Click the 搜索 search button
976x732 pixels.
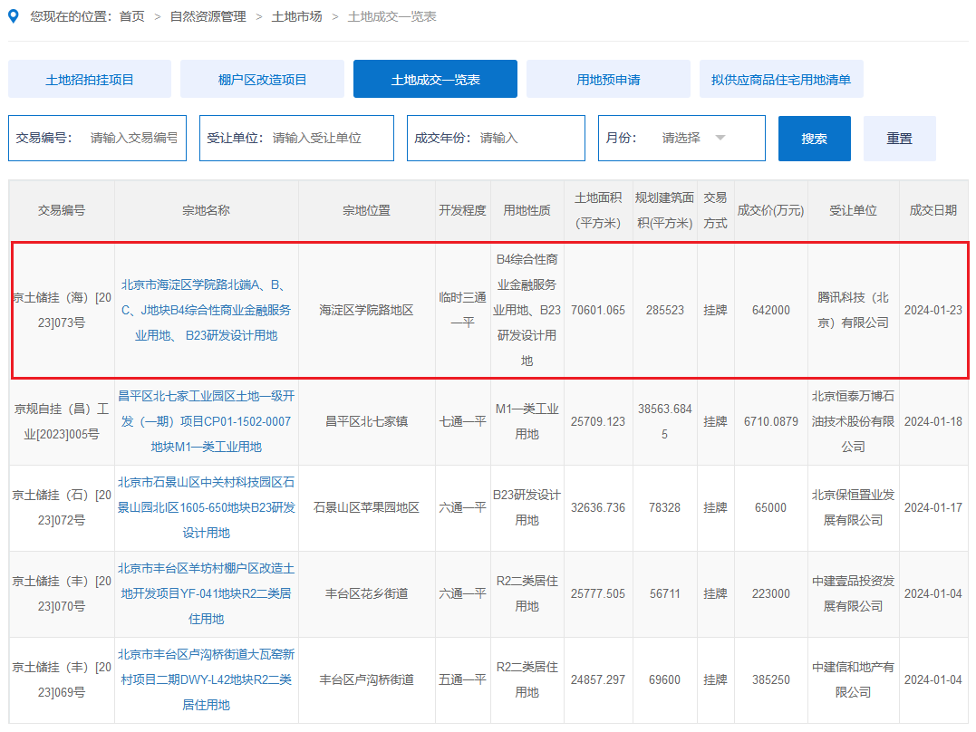coord(814,138)
